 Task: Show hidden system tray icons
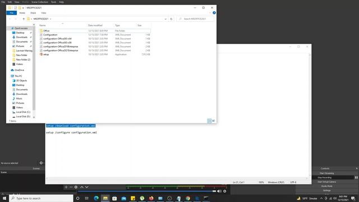[x=321, y=198]
